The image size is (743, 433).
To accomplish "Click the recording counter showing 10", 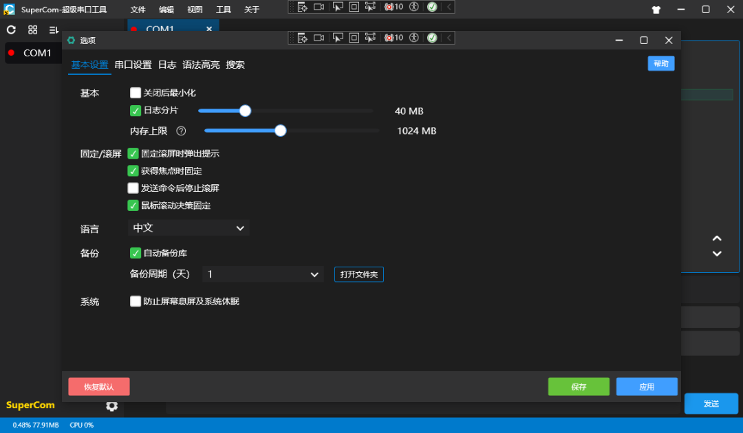I will (393, 38).
